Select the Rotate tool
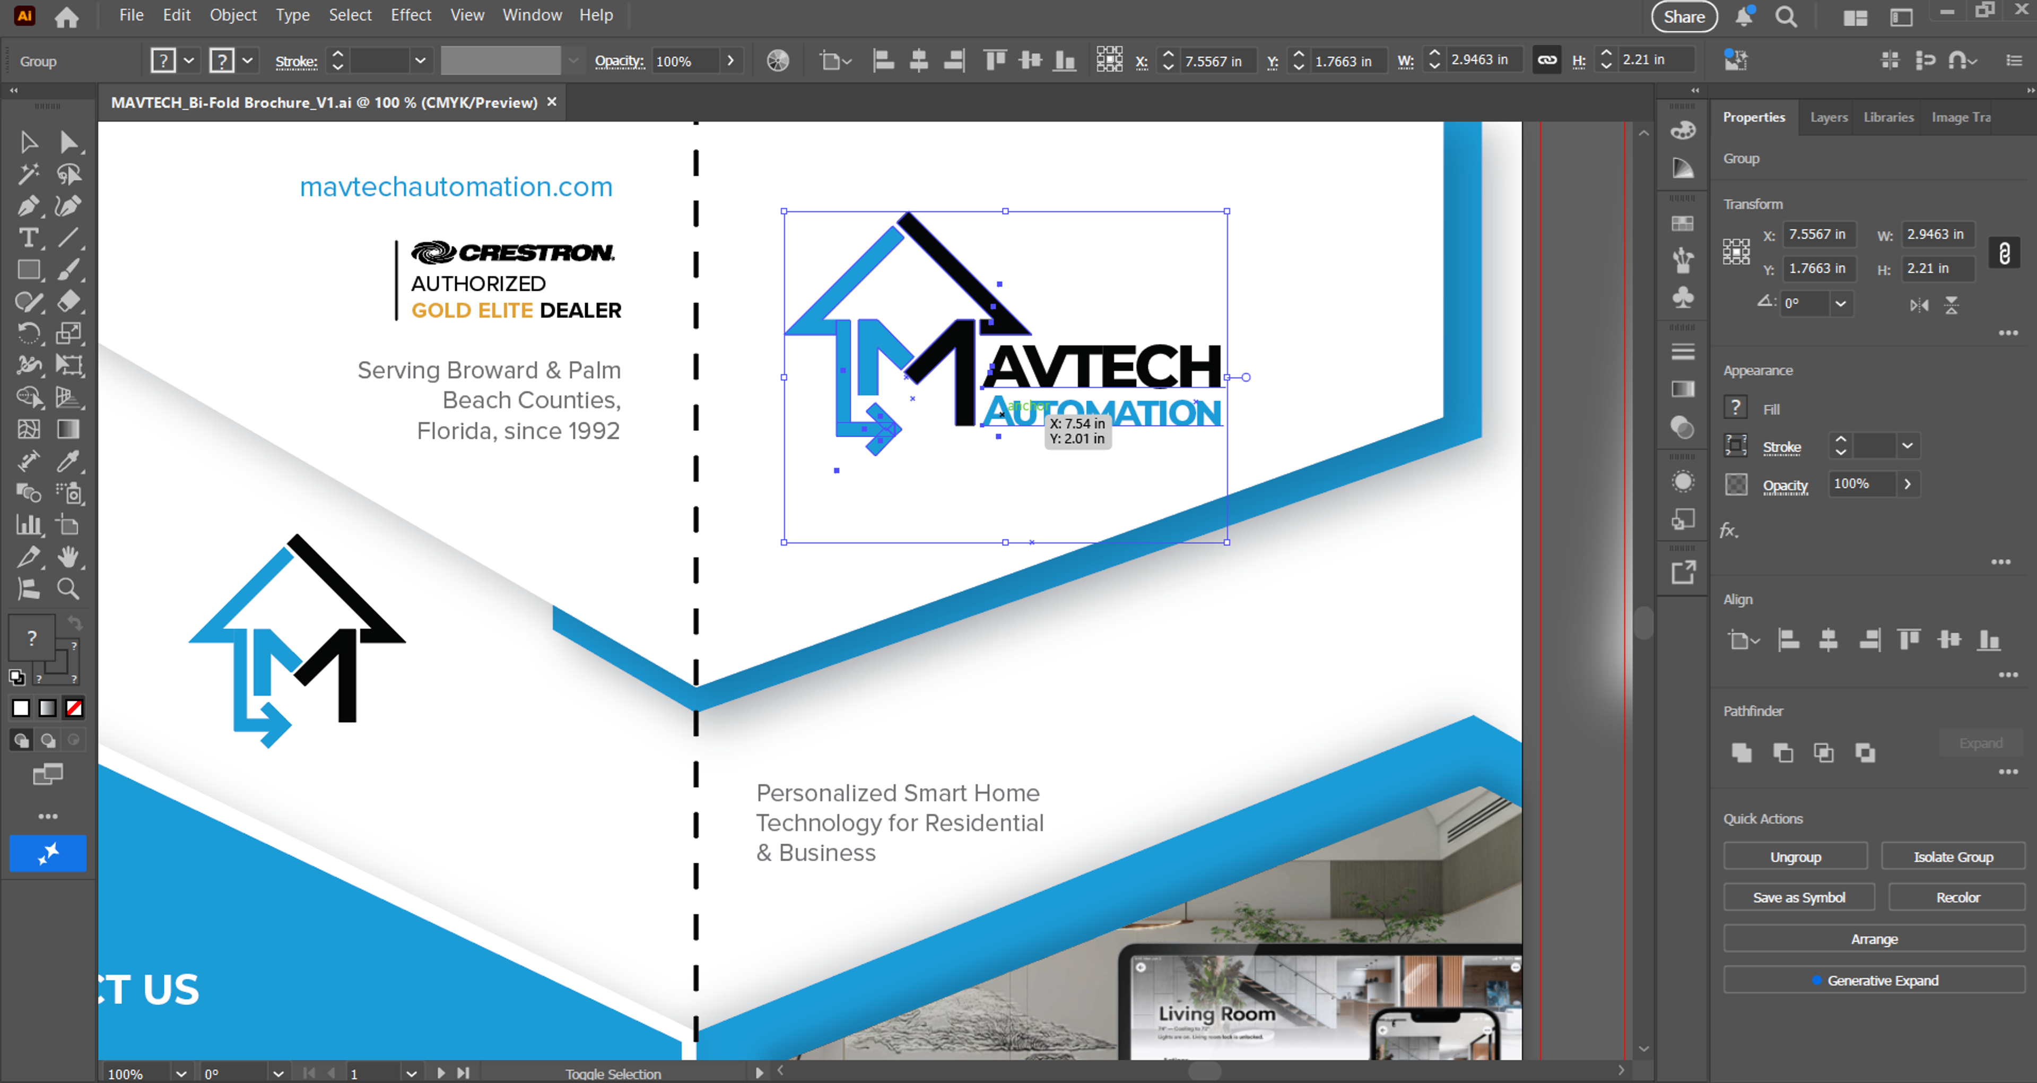This screenshot has width=2037, height=1083. pyautogui.click(x=29, y=333)
